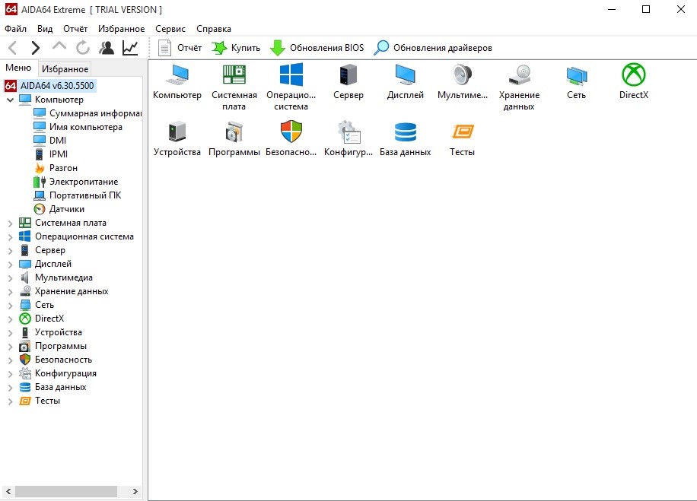Viewport: 697px width, 501px height.
Task: Click the Back navigation arrow
Action: [13, 48]
